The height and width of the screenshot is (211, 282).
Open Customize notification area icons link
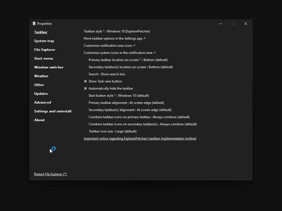click(x=110, y=46)
